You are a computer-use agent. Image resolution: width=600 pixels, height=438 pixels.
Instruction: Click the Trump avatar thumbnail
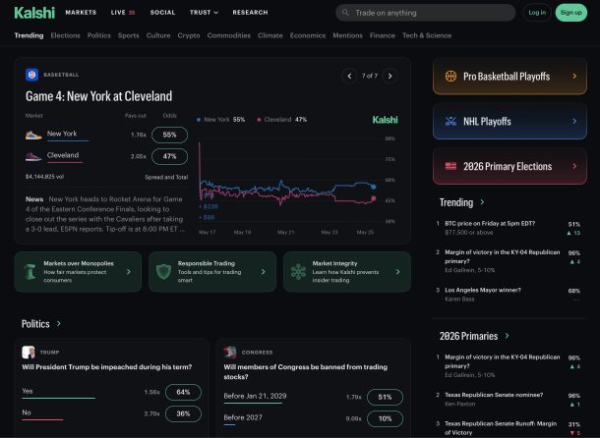point(29,352)
